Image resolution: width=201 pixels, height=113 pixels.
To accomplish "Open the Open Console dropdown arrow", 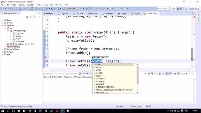I will point(187,73).
